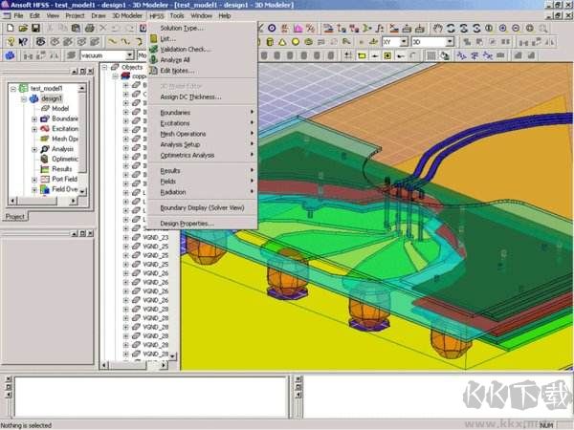Screen dimensions: 574x430
Task: Select the first VGND_23 object in model tree
Action: click(x=156, y=237)
